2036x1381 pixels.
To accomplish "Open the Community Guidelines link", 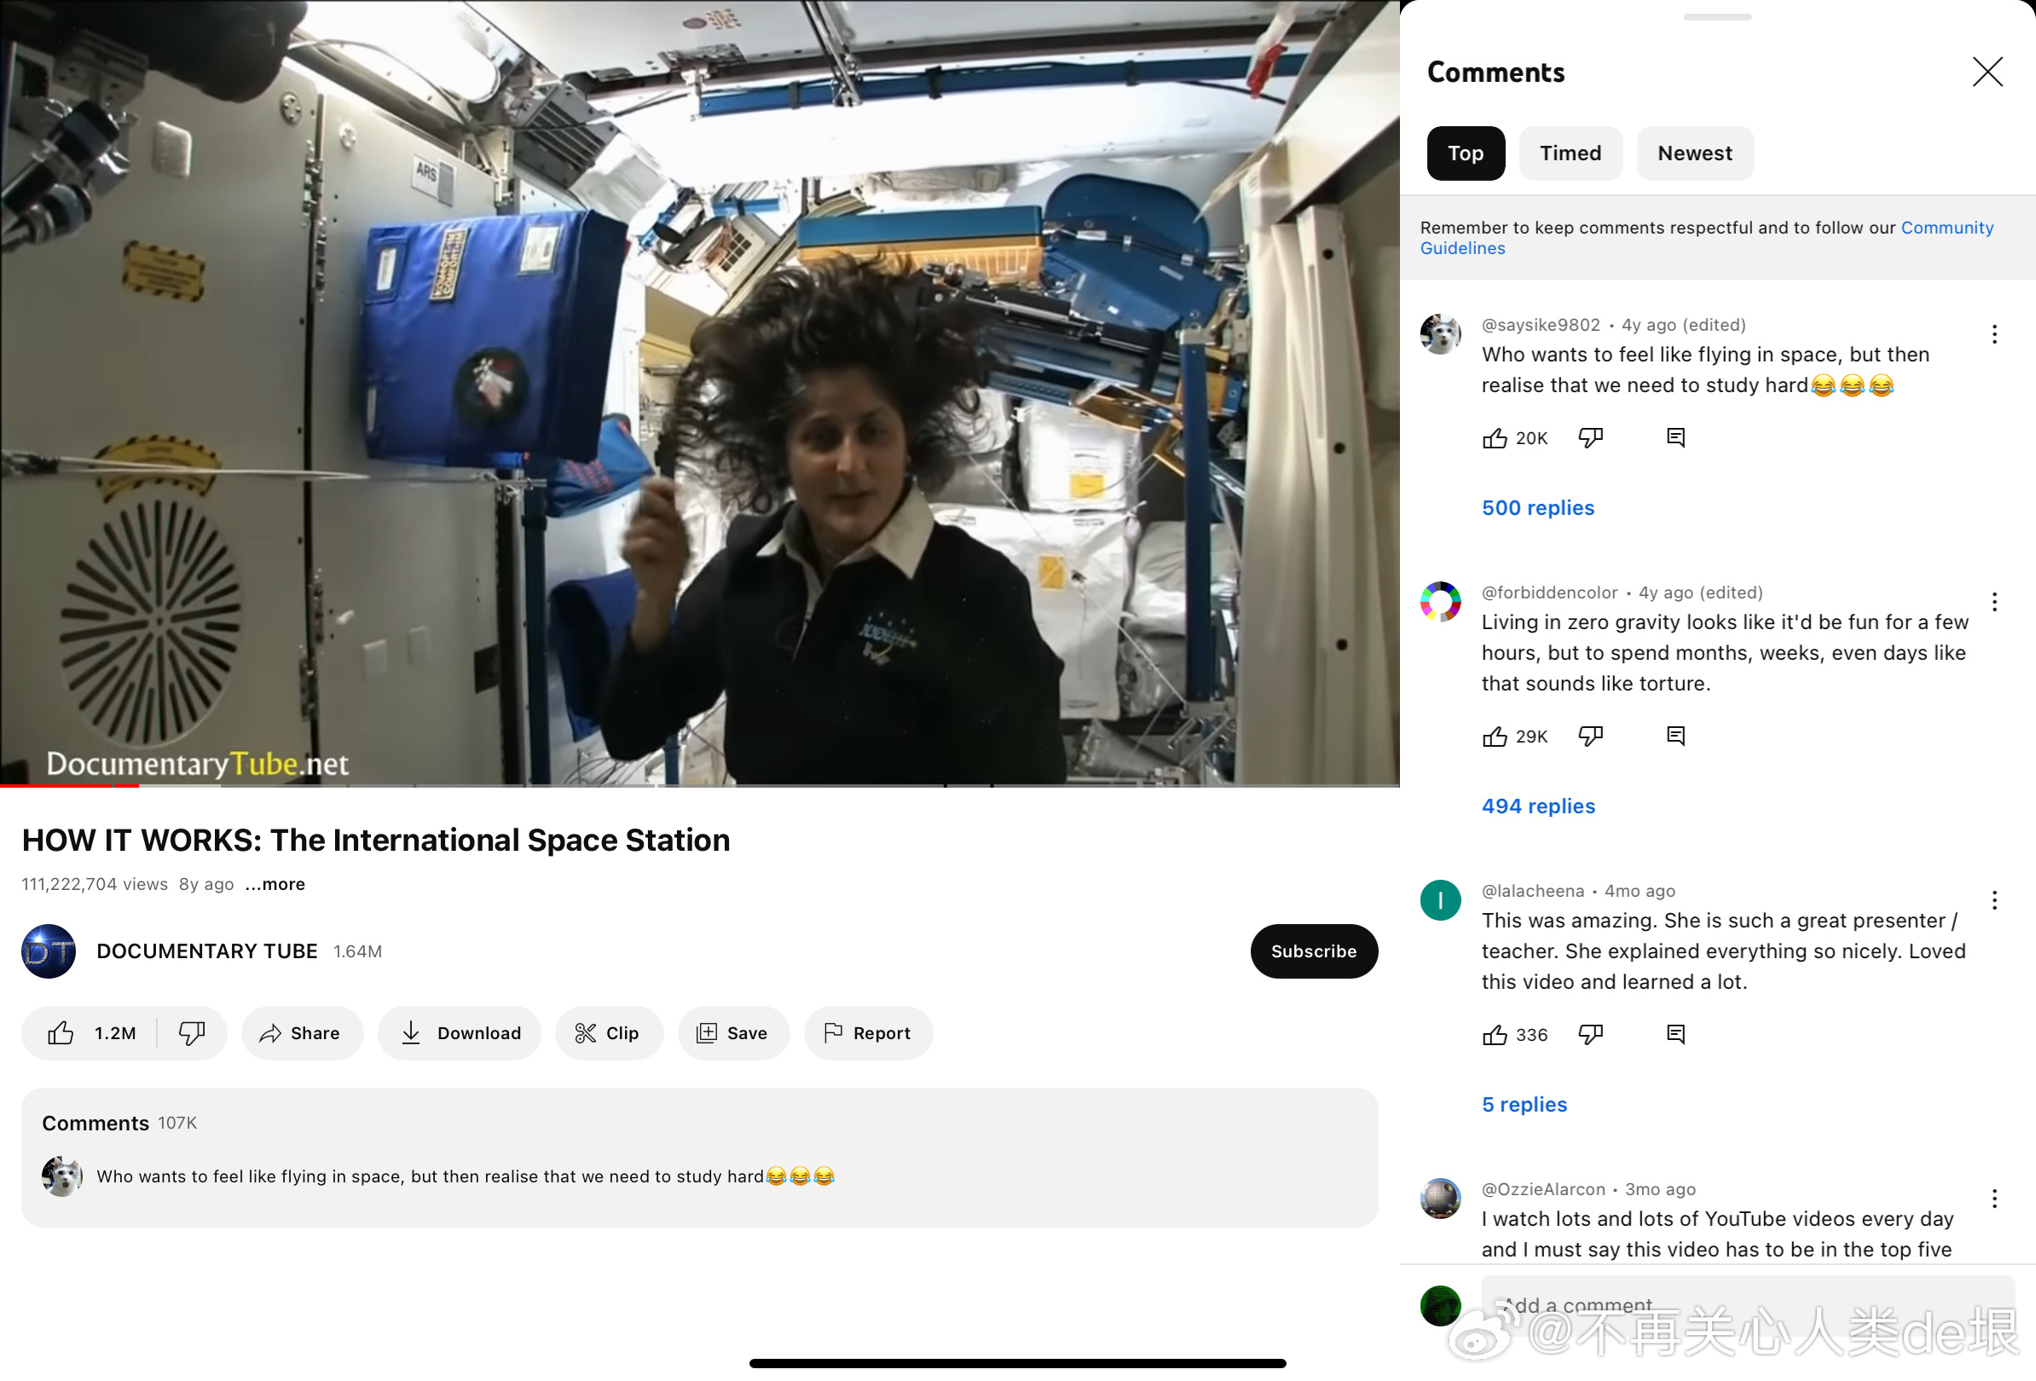I will (x=1946, y=228).
